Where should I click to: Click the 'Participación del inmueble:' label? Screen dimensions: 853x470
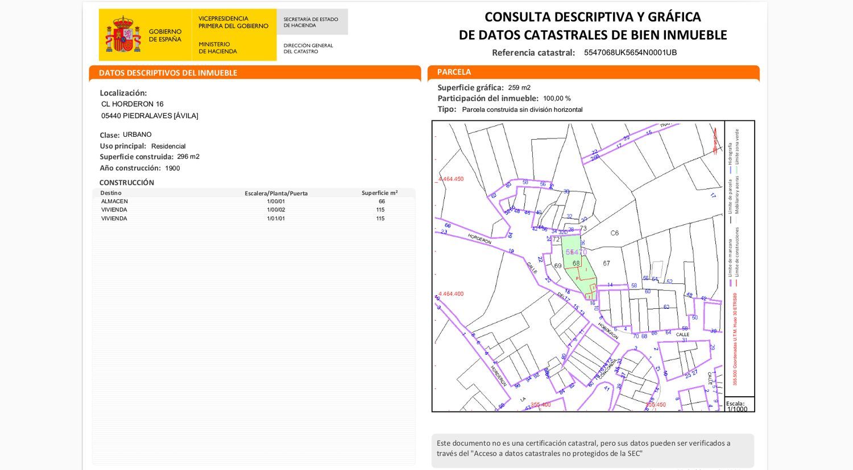[x=488, y=98]
